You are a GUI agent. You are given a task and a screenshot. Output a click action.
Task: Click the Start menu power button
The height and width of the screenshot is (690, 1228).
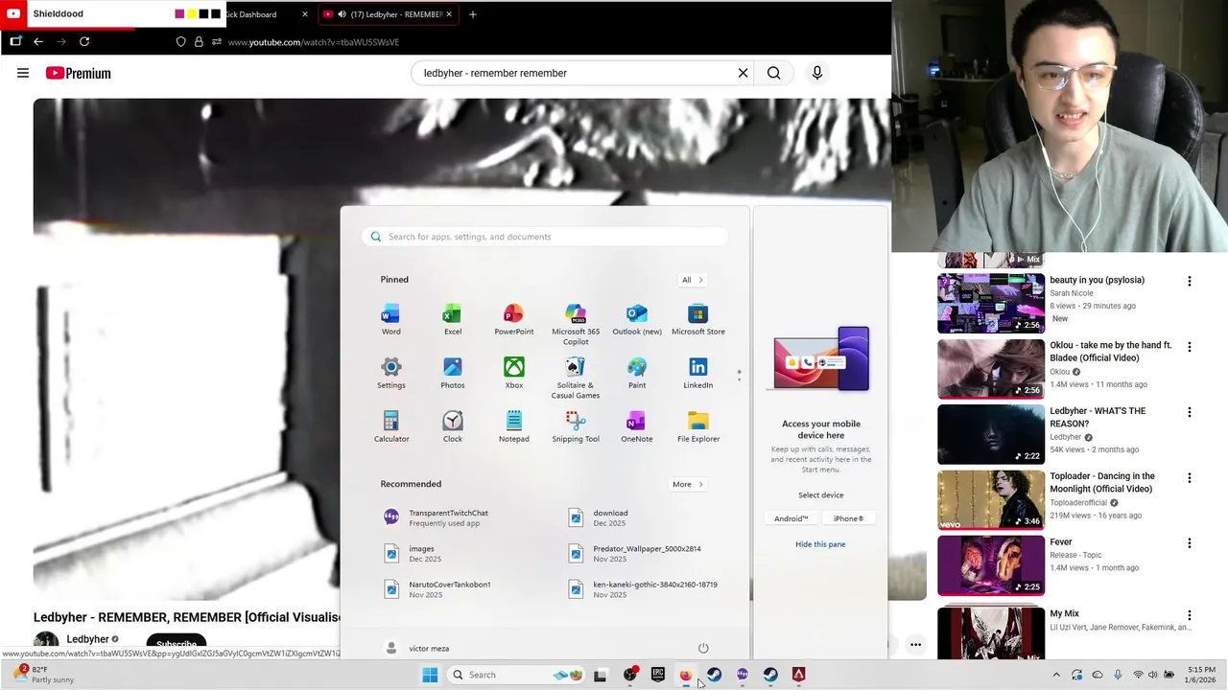click(x=703, y=649)
